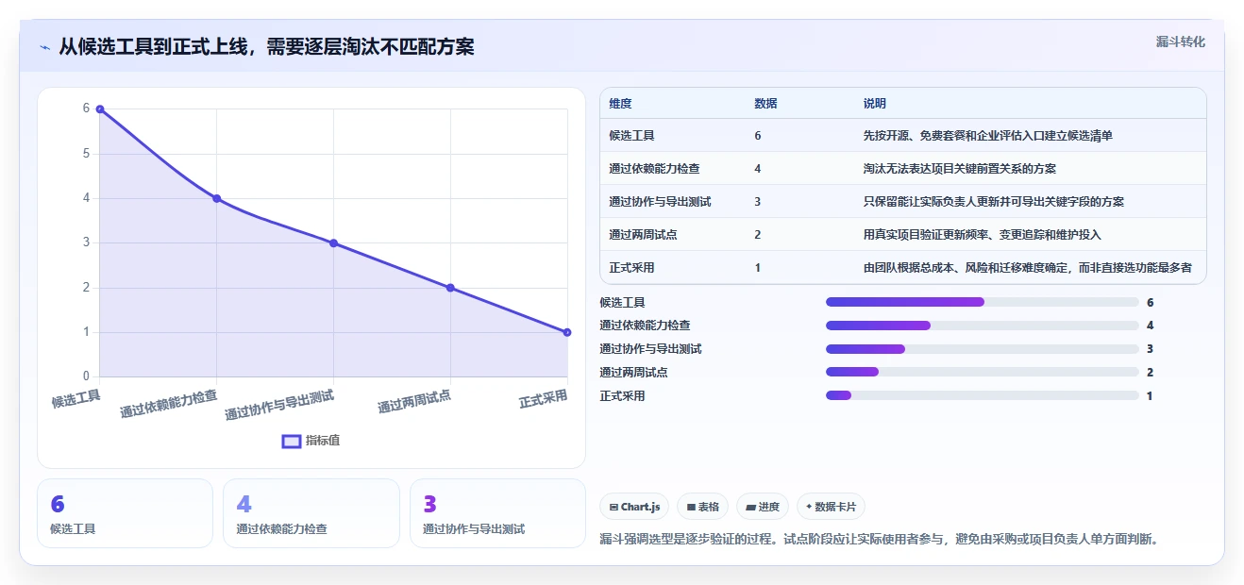
Task: Click the 漏斗转化 label in header
Action: tap(1181, 42)
